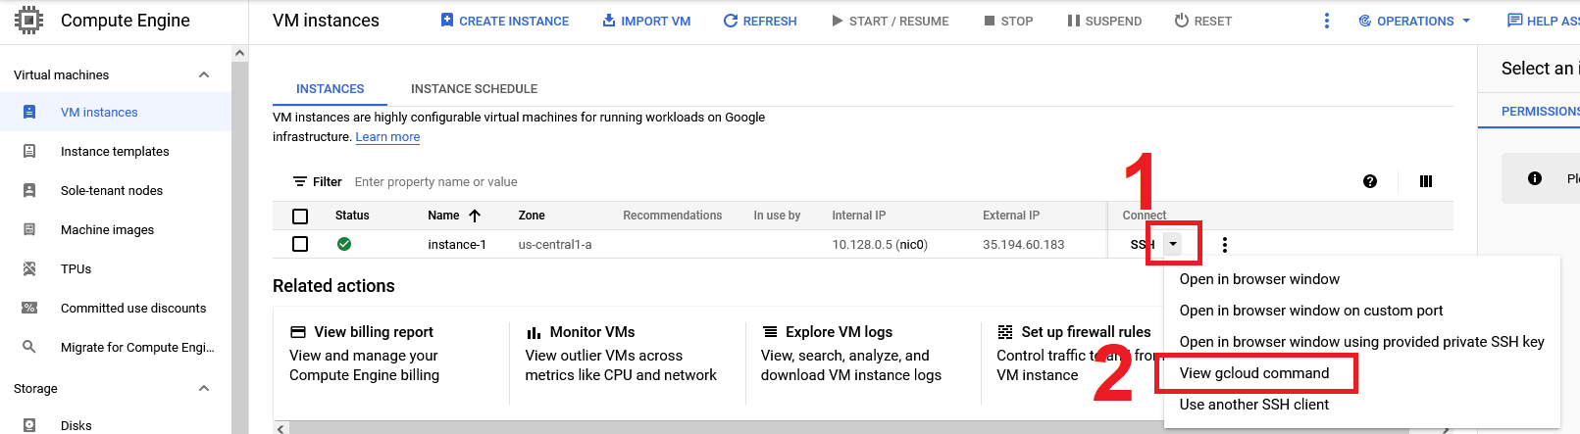Open TPUs in sidebar
Image resolution: width=1580 pixels, height=434 pixels.
pos(76,269)
